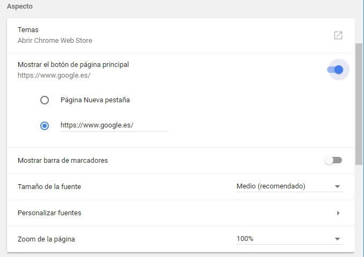Click the Página Nueva pestaña option label
The height and width of the screenshot is (257, 364).
click(x=95, y=100)
